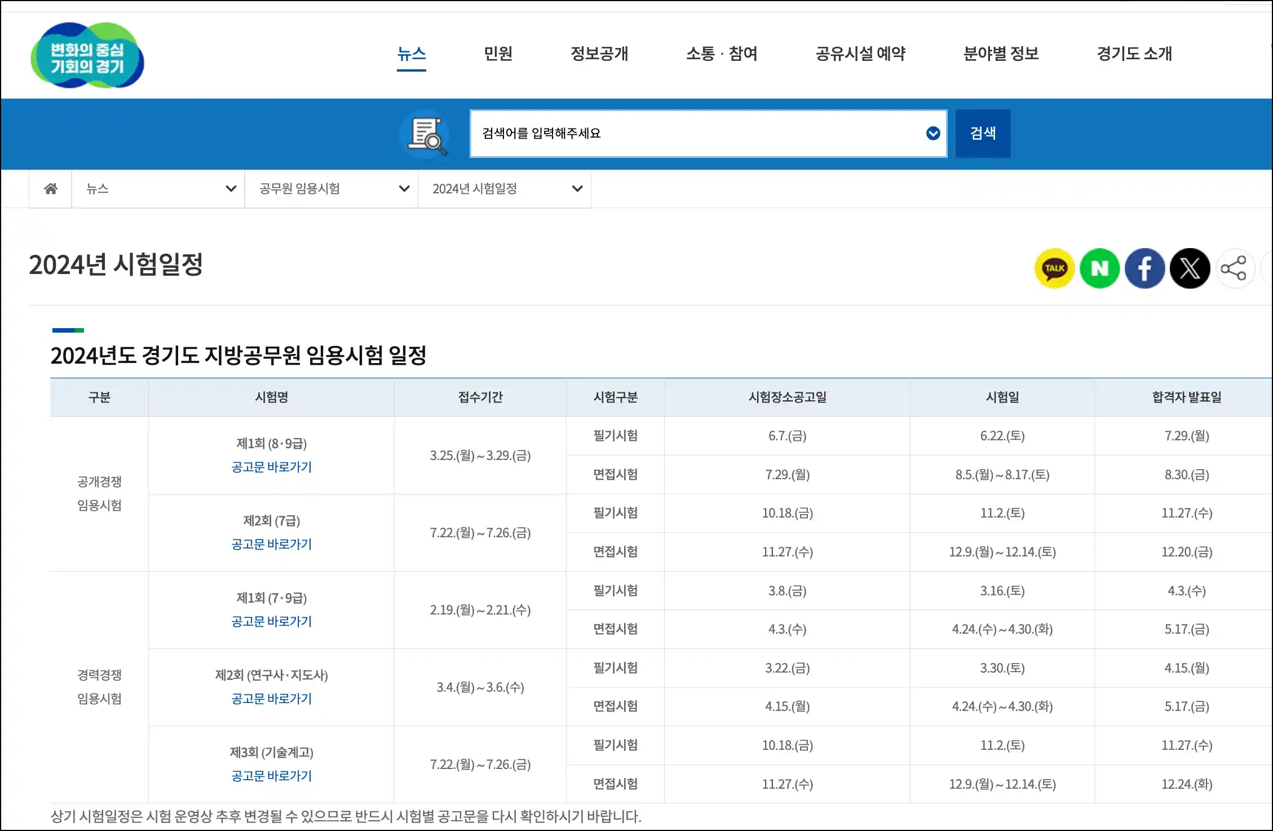Click the 경력경쟁 임용시험 category cell
The height and width of the screenshot is (831, 1273).
tap(99, 687)
